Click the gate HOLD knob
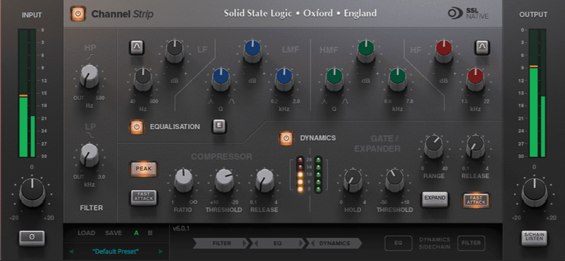 tap(352, 179)
